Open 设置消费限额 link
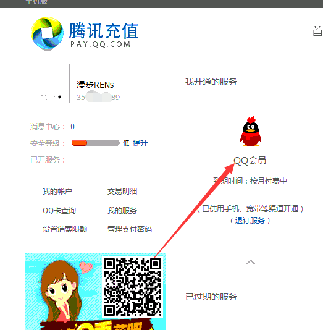 coord(65,229)
